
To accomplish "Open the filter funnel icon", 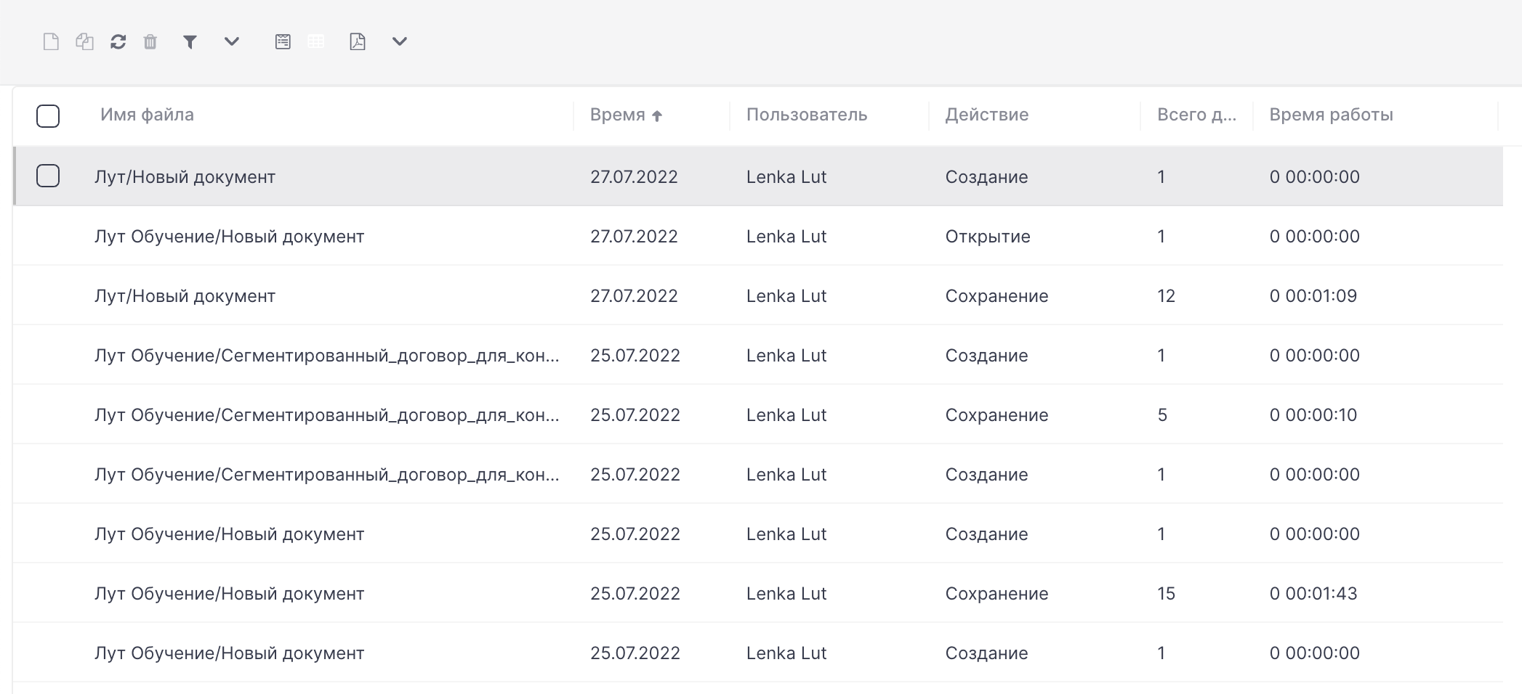I will pyautogui.click(x=190, y=42).
